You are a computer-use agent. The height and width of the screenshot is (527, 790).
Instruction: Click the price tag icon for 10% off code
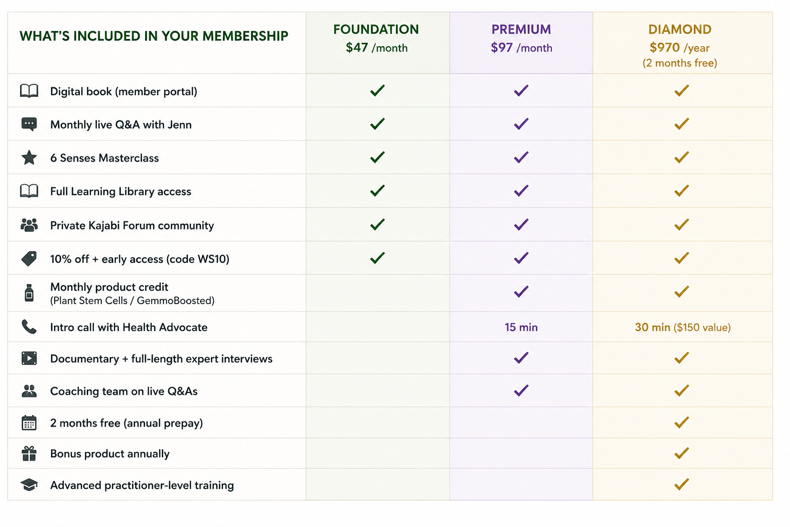click(29, 258)
